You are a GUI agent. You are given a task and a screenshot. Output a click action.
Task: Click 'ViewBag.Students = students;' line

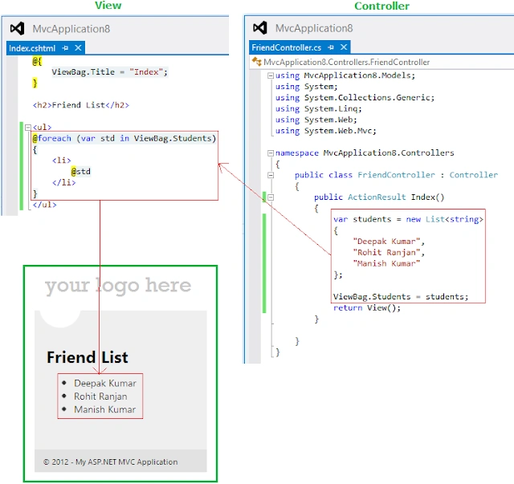coord(401,297)
